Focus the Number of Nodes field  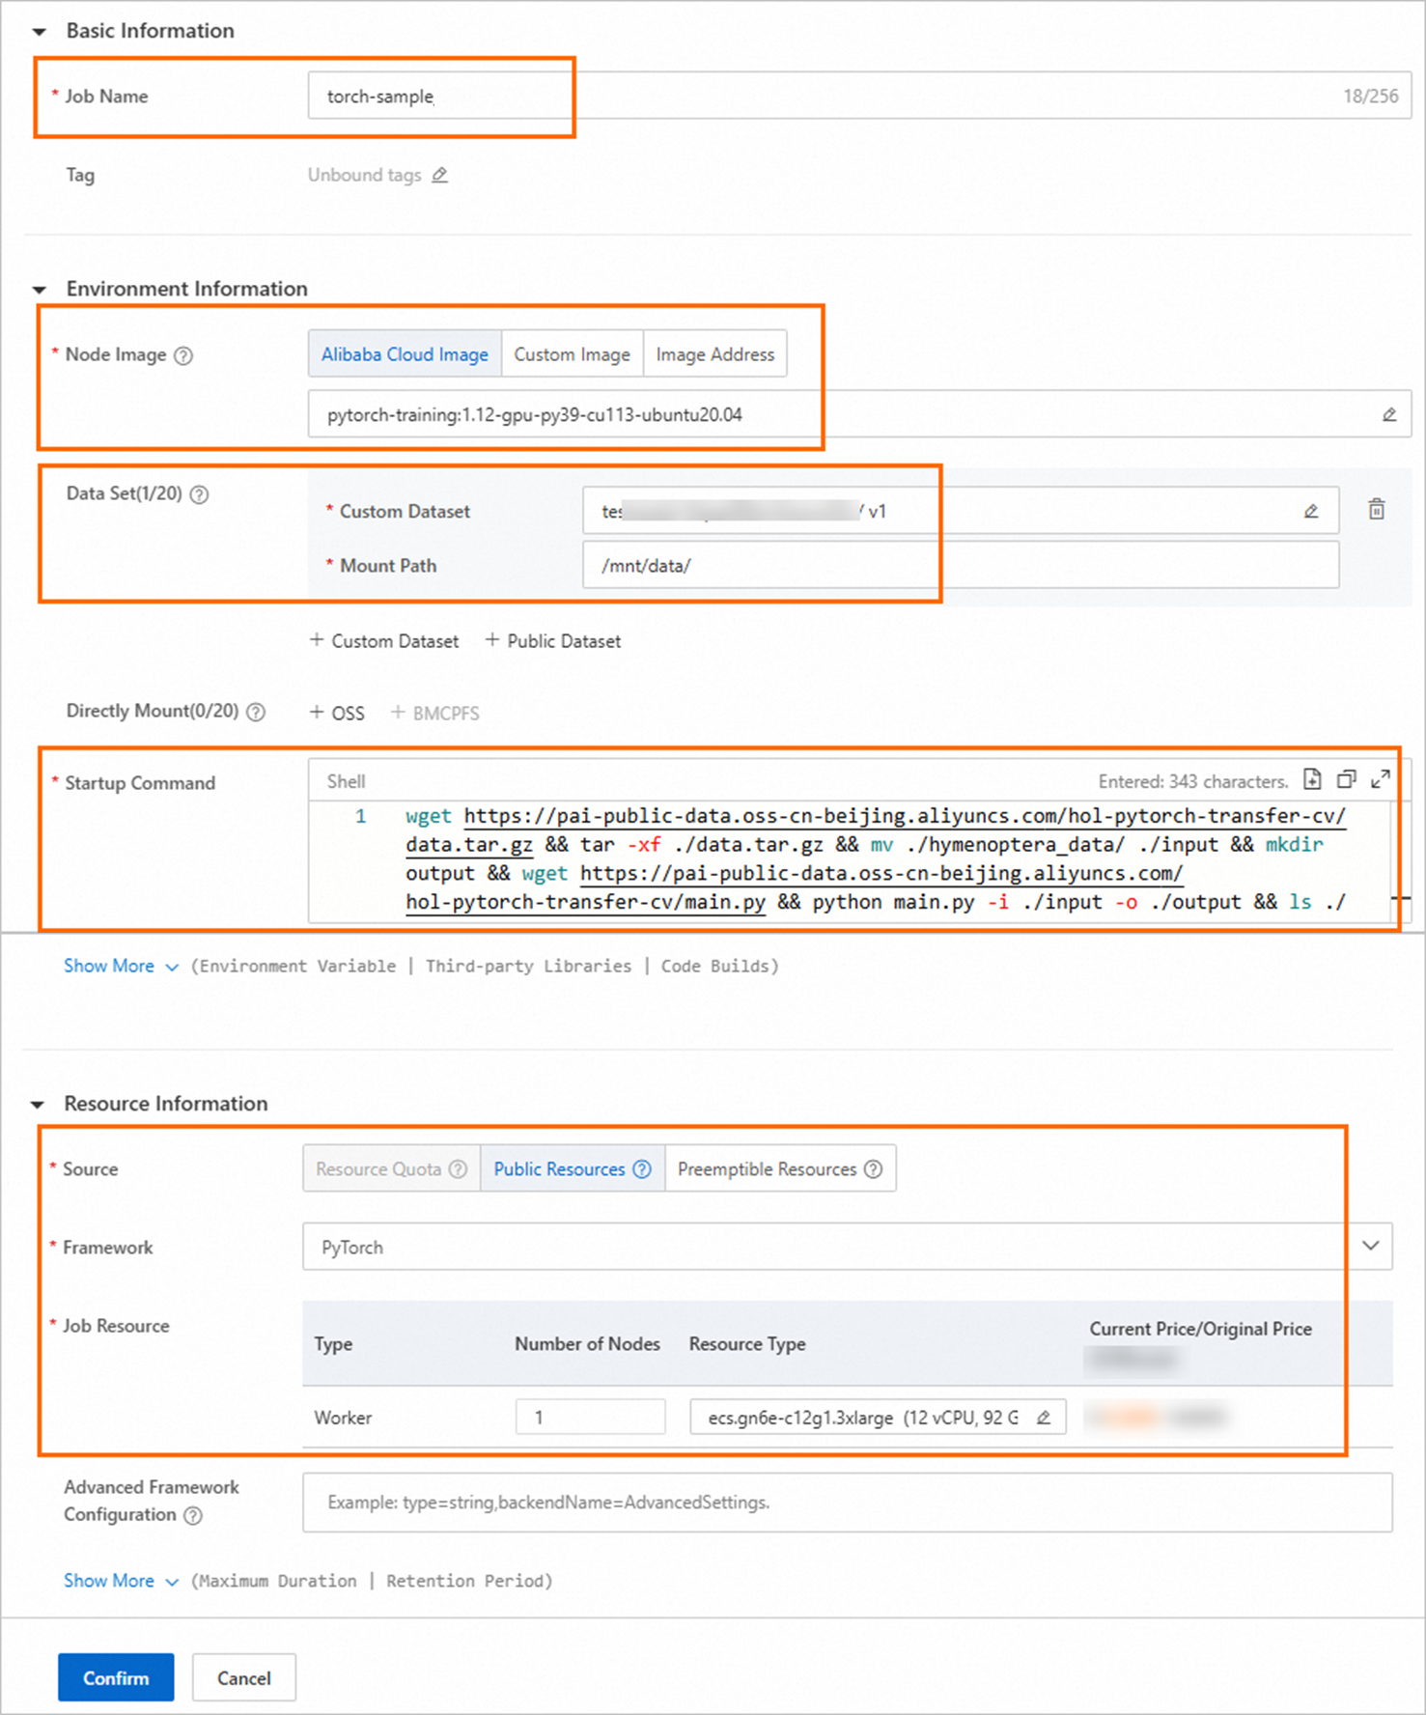(x=590, y=1417)
